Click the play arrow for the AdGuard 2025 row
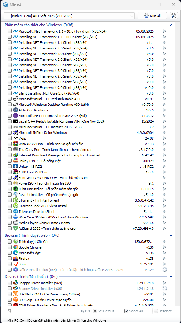181x323 pixels. pos(164,228)
